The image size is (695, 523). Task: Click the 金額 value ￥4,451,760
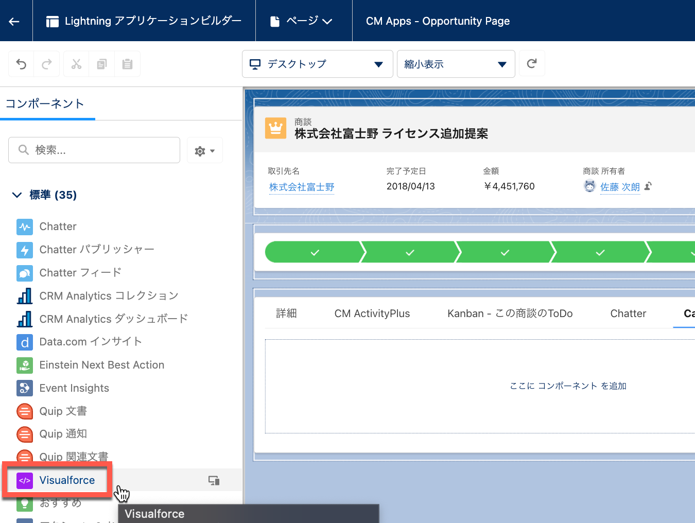[509, 186]
